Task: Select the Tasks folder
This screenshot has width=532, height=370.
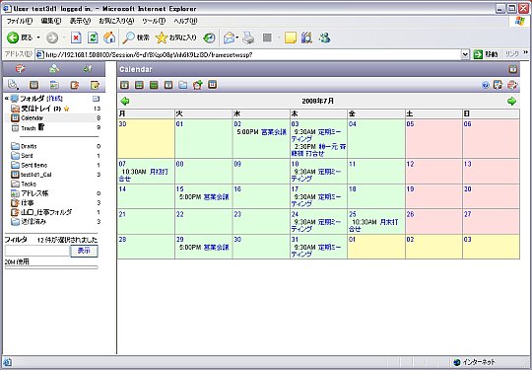Action: pos(29,184)
